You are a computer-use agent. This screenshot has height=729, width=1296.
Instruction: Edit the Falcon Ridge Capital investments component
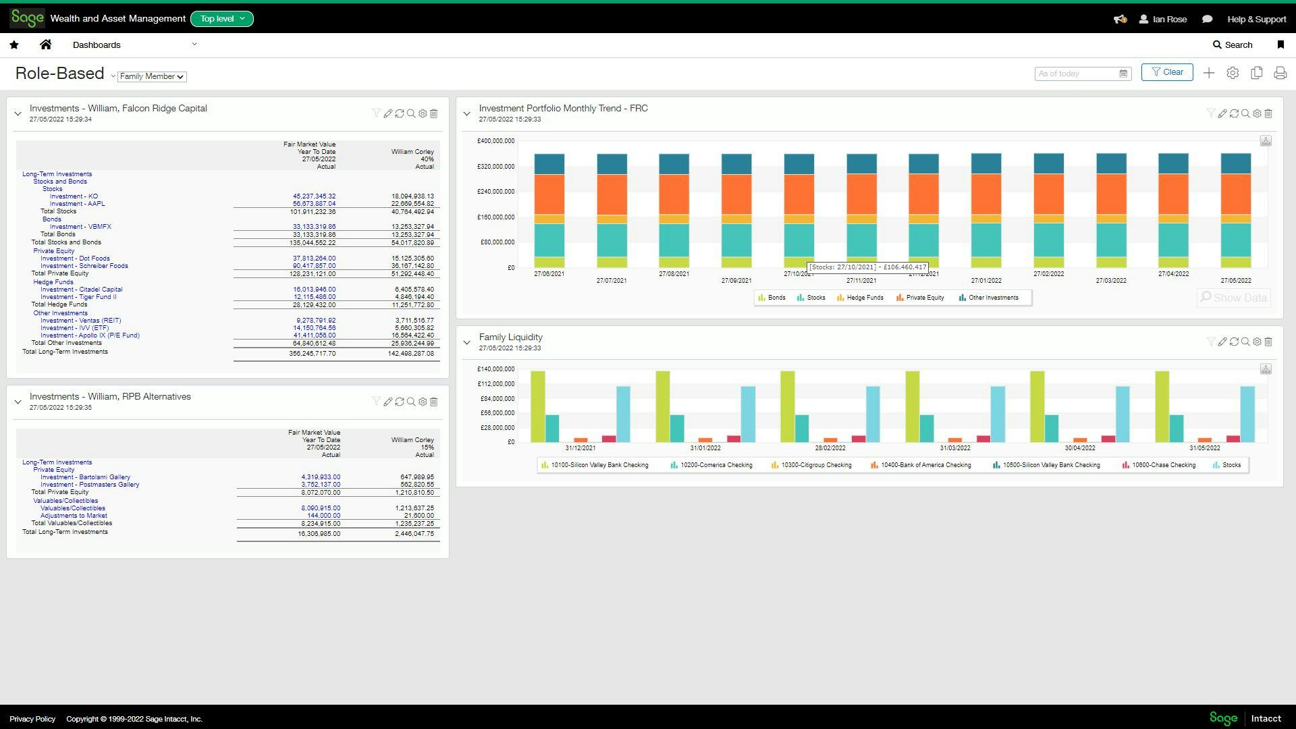388,114
